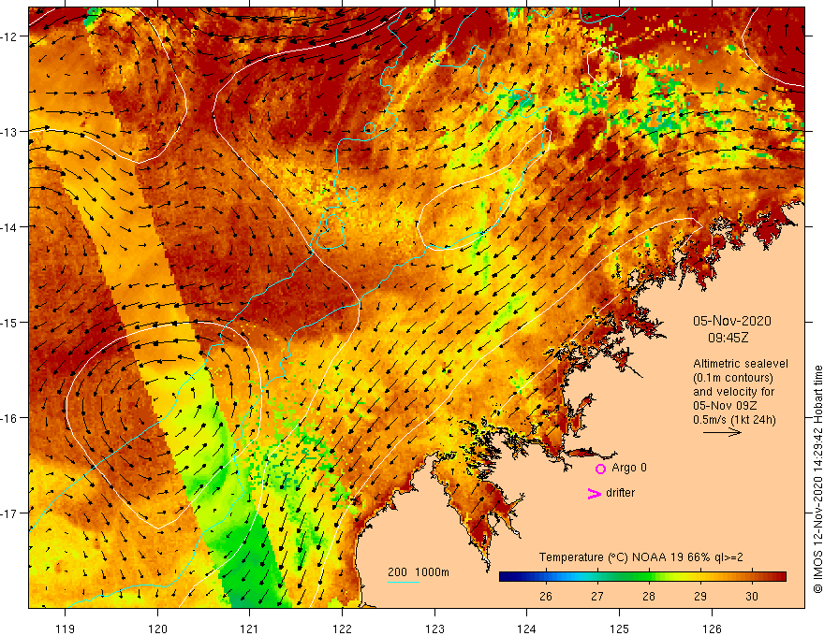Click the colorbar value 29
The image size is (824, 636).
click(x=700, y=596)
